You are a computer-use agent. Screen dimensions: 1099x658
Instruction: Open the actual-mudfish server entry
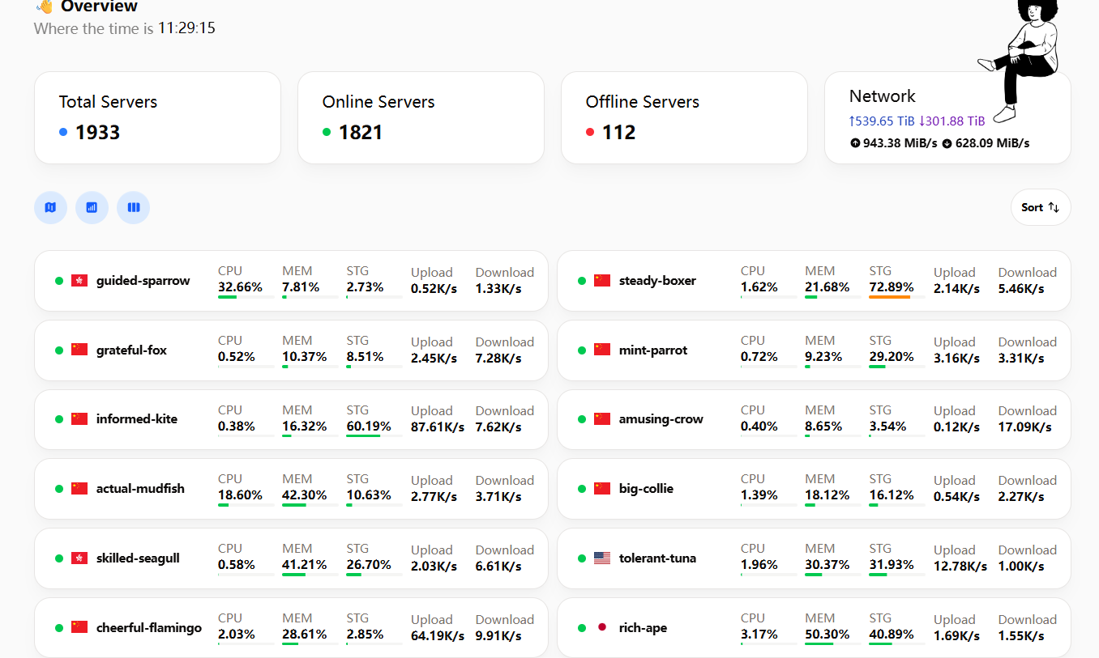(x=291, y=489)
